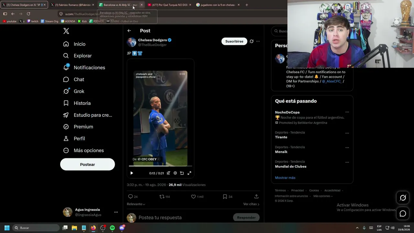Switch to Google jugadores con la 9 tab
Viewport: 414px width, 233px height.
coord(218,5)
